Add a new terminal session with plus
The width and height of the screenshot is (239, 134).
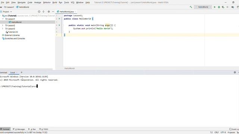click(22, 73)
